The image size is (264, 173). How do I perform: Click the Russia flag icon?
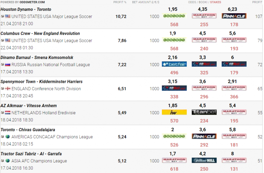[x=8, y=64]
